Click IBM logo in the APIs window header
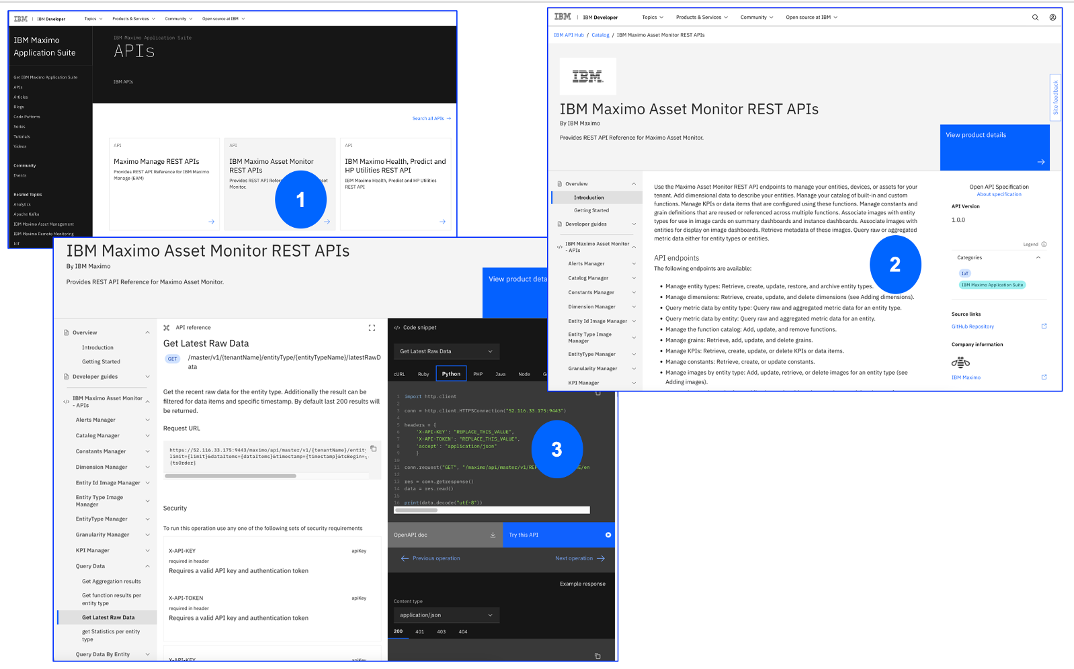1074x669 pixels. (x=21, y=19)
